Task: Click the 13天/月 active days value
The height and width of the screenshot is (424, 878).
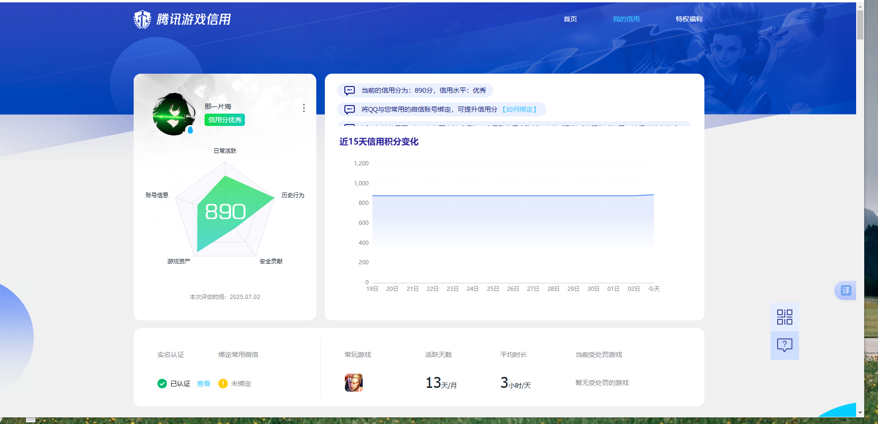Action: tap(441, 383)
